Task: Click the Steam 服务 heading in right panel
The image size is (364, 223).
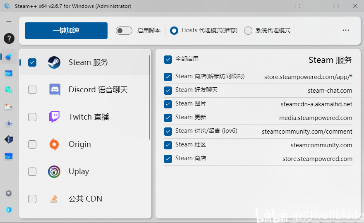Action: (330, 60)
